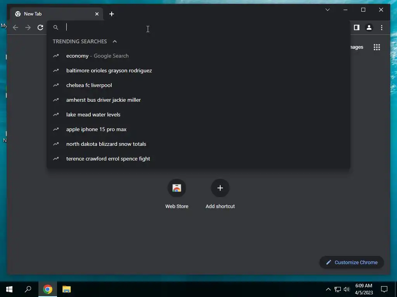This screenshot has height=297, width=397.
Task: Open a new tab with plus button
Action: (112, 14)
